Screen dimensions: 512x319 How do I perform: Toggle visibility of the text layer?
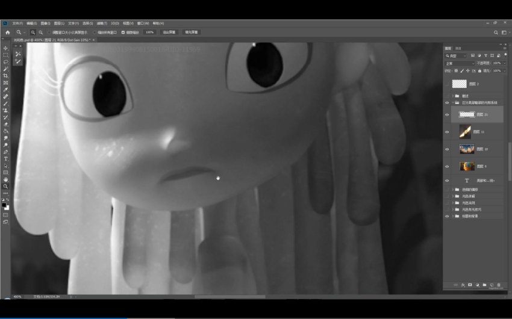coord(447,181)
